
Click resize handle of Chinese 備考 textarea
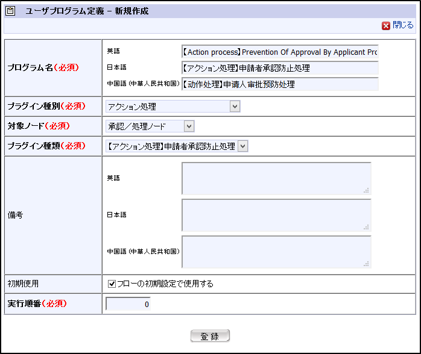[366, 263]
